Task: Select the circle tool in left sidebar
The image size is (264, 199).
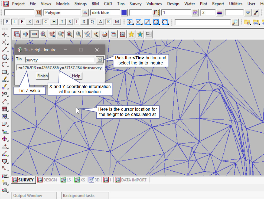Action: coord(4,57)
